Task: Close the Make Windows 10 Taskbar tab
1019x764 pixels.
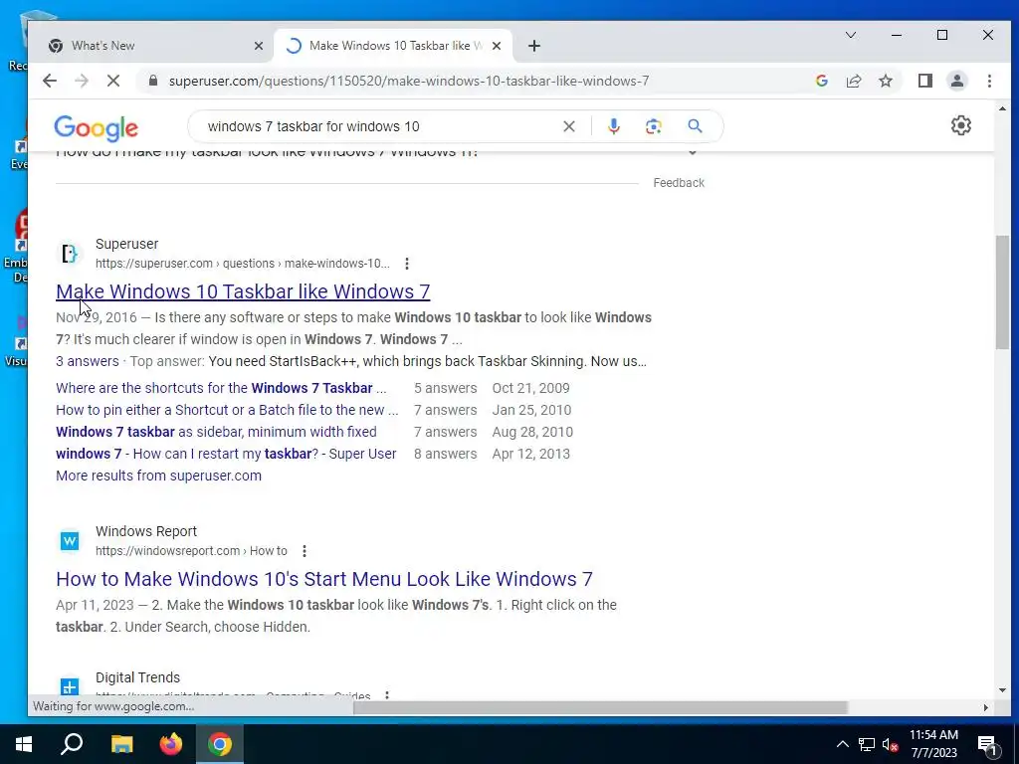Action: click(497, 46)
